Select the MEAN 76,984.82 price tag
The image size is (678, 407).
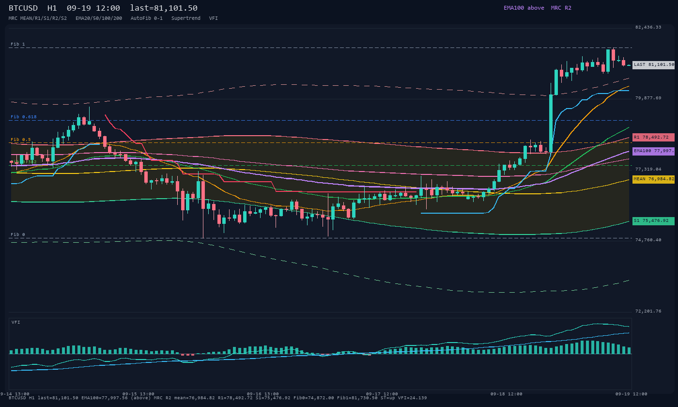tap(653, 179)
